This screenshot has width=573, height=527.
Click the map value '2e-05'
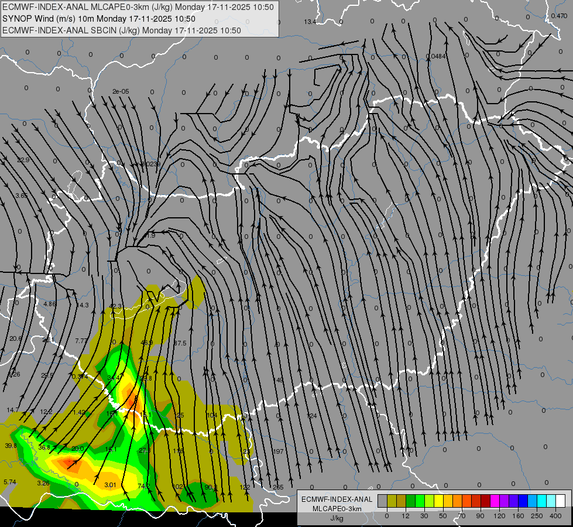point(121,91)
